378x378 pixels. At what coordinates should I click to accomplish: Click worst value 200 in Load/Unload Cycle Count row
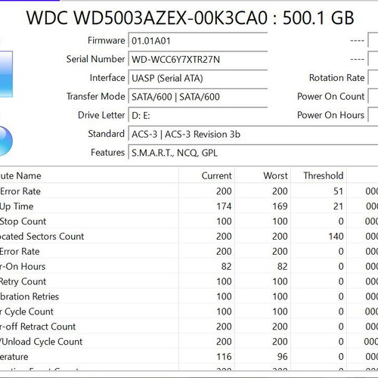280,342
